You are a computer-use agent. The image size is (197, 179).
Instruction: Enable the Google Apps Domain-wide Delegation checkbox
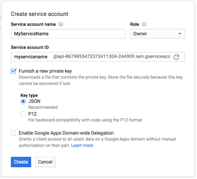(14, 133)
